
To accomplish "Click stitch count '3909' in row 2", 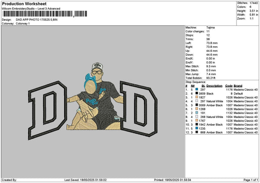I will [x=202, y=94].
